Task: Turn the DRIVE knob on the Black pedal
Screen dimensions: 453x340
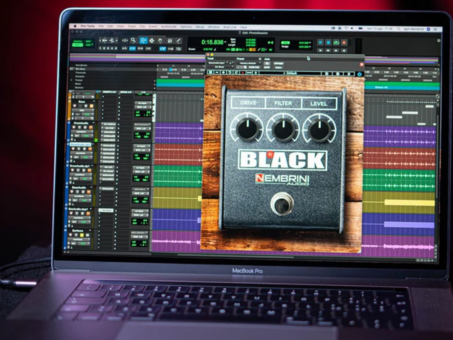Action: coord(247,129)
